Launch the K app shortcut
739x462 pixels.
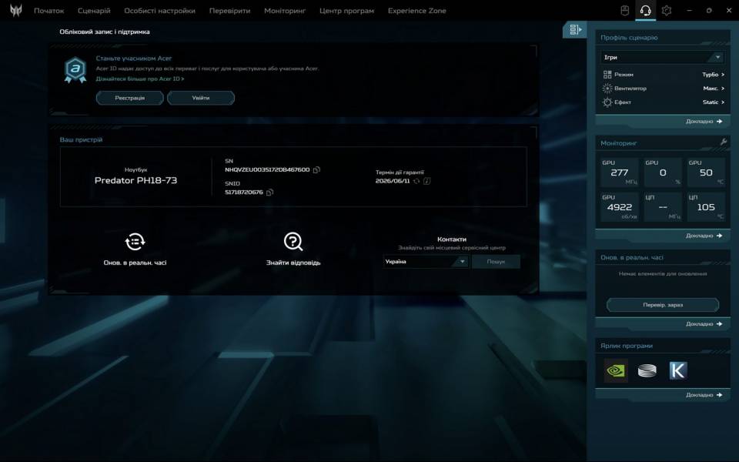[677, 370]
